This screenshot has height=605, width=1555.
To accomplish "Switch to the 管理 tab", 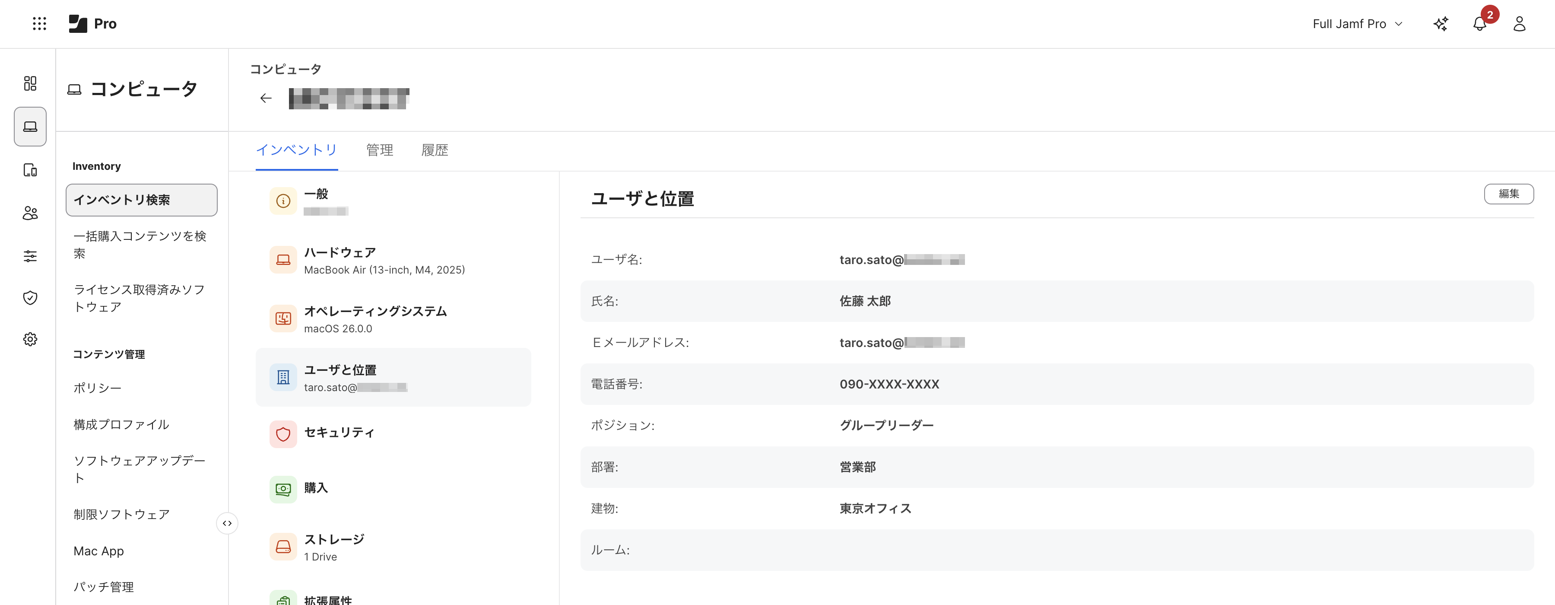I will 379,150.
